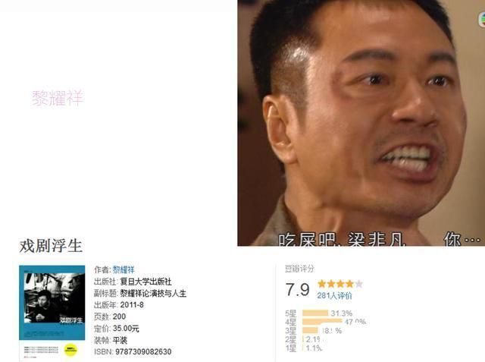Click the ISBN number 9787309082630
Image resolution: width=485 pixels, height=362 pixels.
pyautogui.click(x=143, y=352)
